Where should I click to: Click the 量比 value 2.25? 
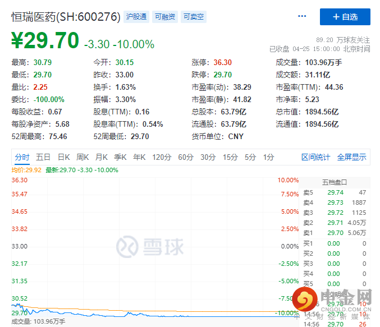point(40,87)
